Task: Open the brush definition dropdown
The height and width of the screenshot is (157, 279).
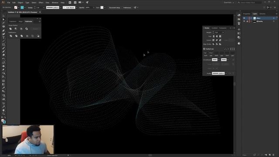Action: tap(77, 8)
